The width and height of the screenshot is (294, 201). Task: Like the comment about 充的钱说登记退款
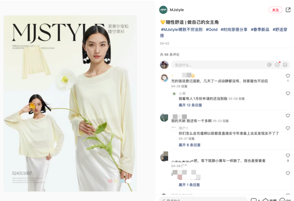click(x=288, y=76)
